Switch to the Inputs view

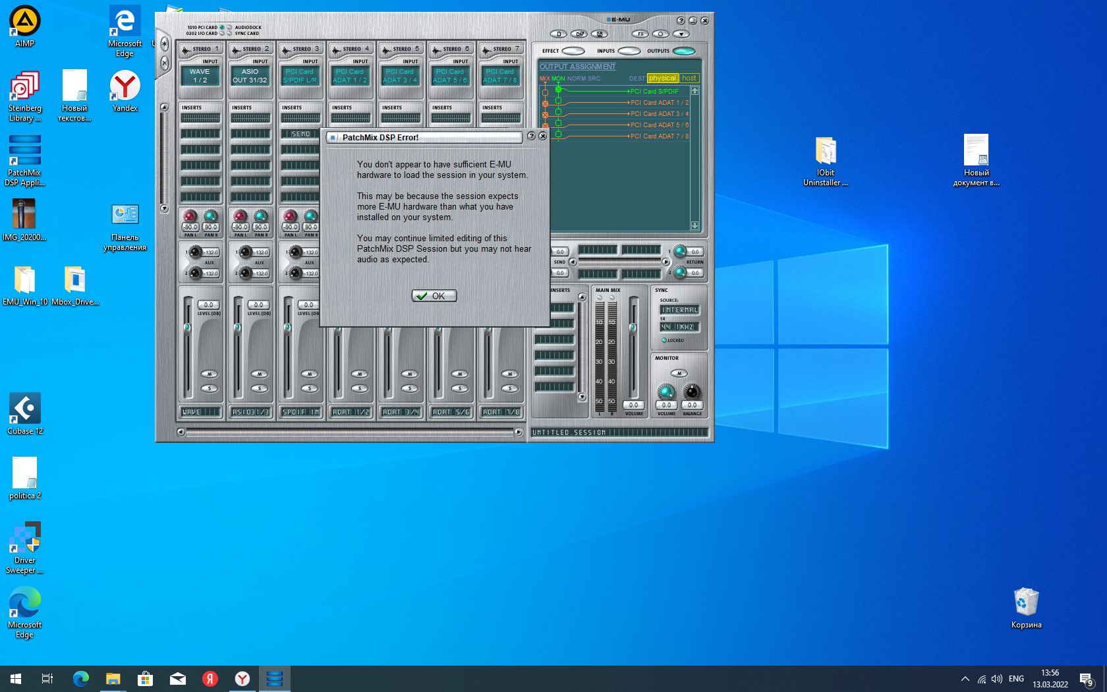[x=629, y=51]
